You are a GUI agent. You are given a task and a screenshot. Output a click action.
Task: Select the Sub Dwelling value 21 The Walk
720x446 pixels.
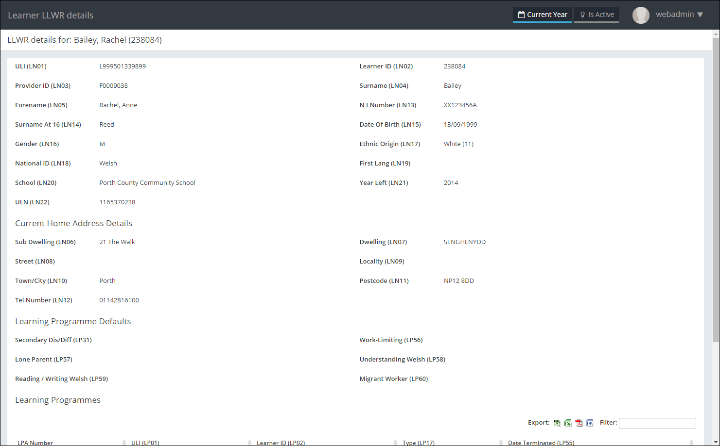click(117, 242)
